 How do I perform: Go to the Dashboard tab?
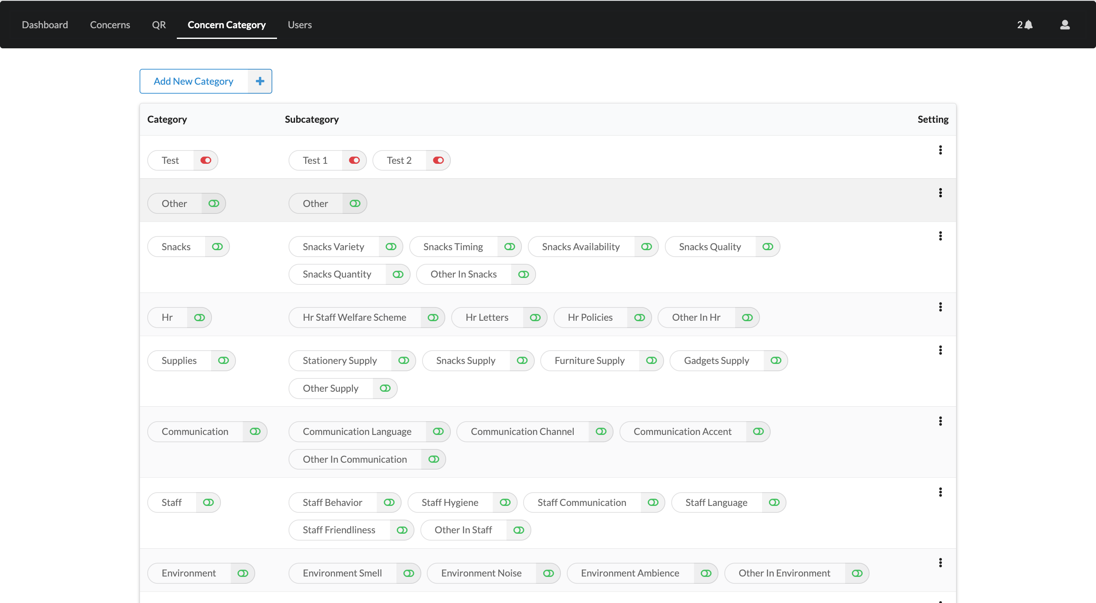(x=45, y=25)
